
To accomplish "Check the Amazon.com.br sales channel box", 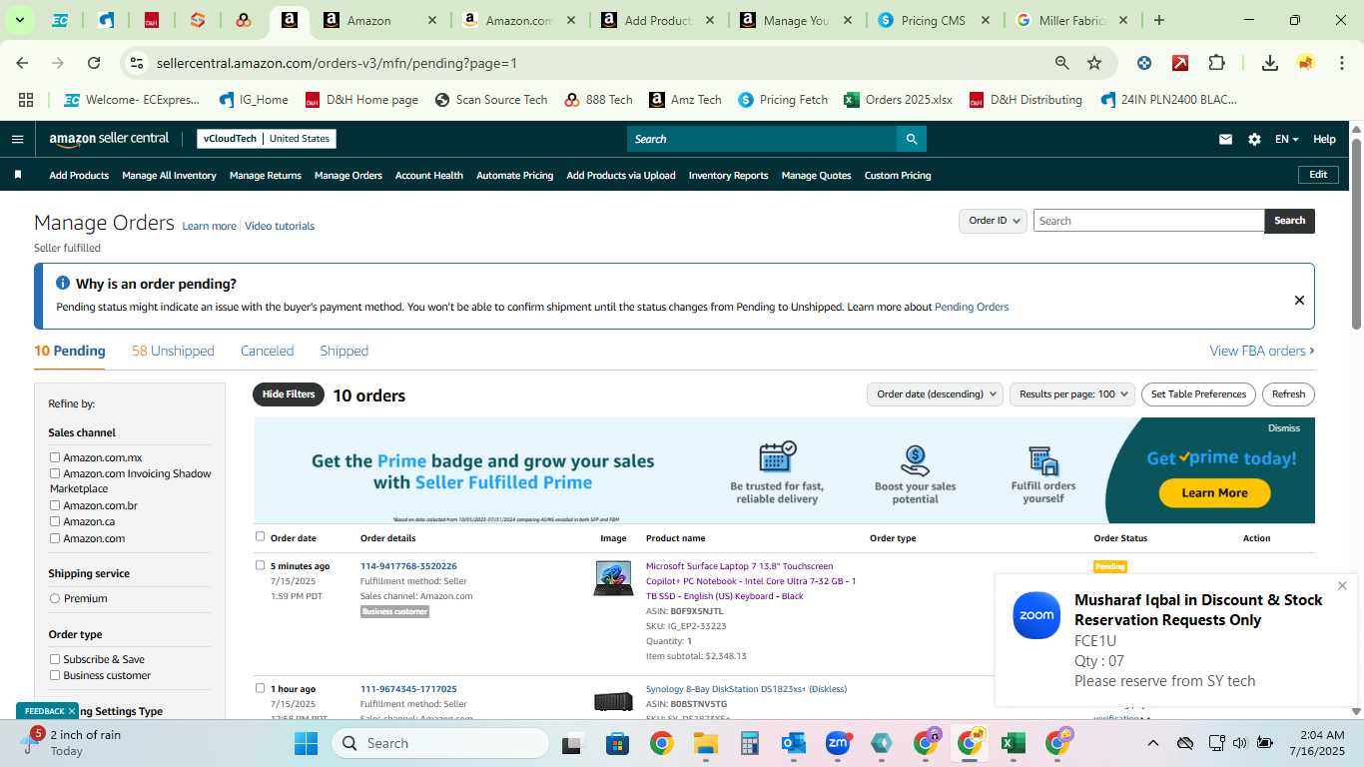I will 55,505.
